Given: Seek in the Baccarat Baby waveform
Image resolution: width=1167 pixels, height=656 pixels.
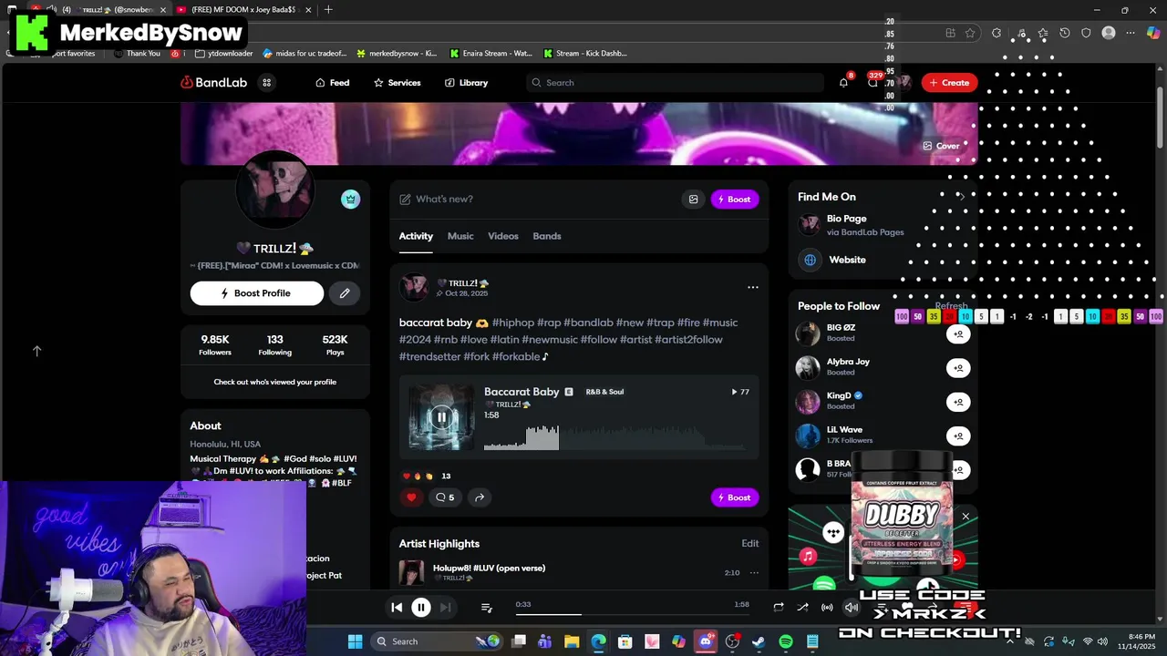Looking at the screenshot, I should [x=614, y=437].
